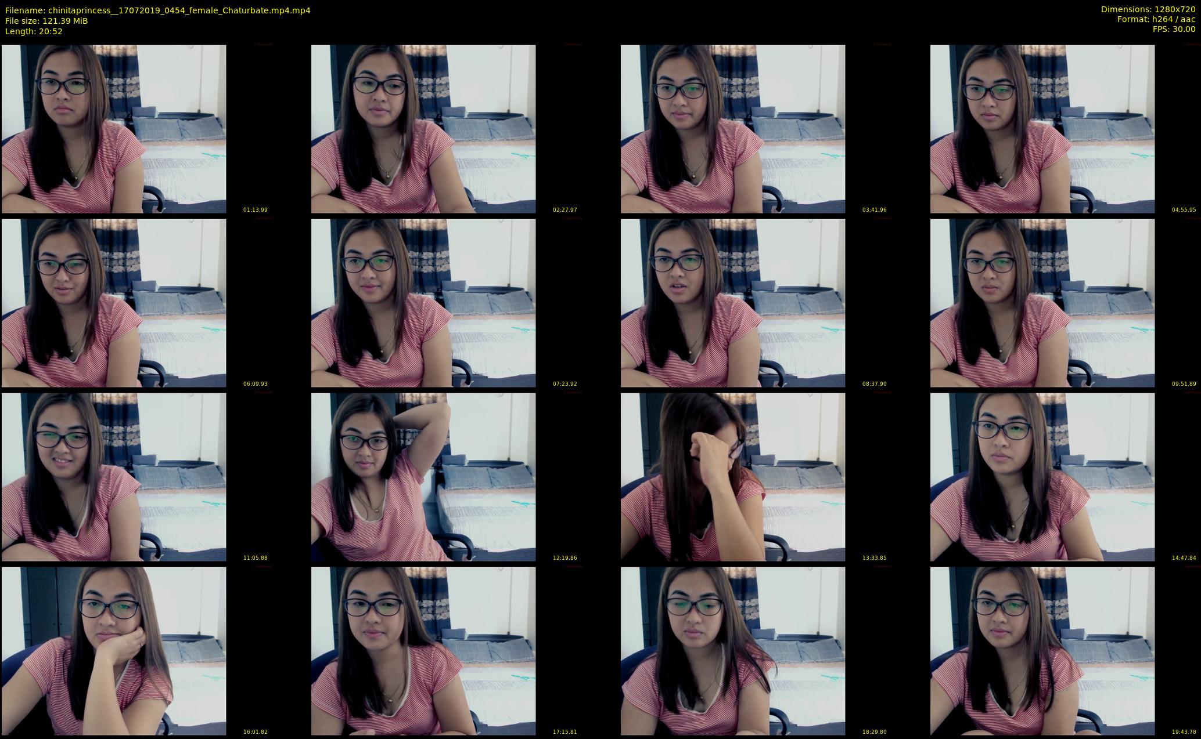Click the frame timestamped 11:05.88
Image resolution: width=1201 pixels, height=739 pixels.
click(114, 477)
